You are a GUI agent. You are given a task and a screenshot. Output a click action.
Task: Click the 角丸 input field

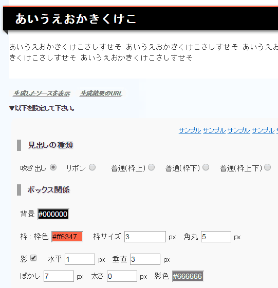216,237
